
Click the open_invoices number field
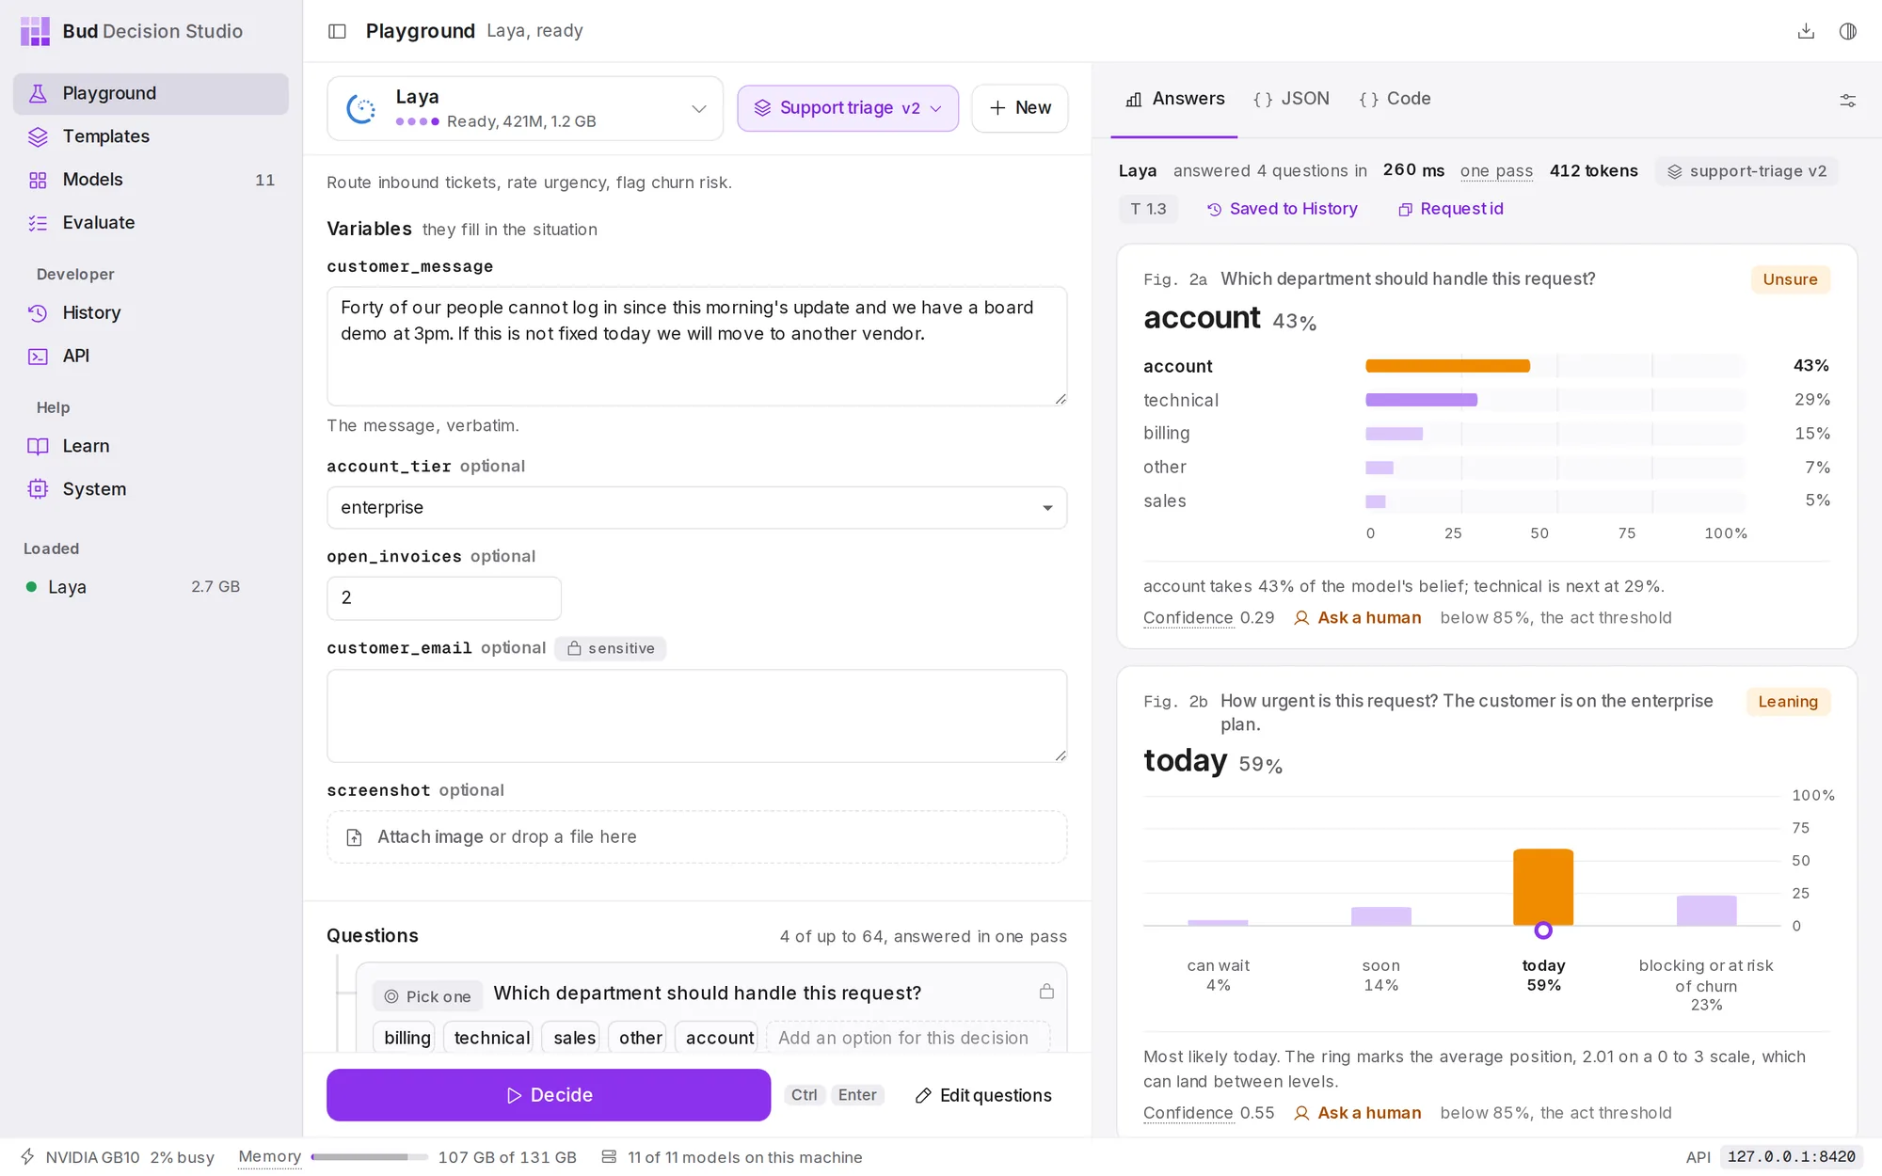click(x=444, y=598)
